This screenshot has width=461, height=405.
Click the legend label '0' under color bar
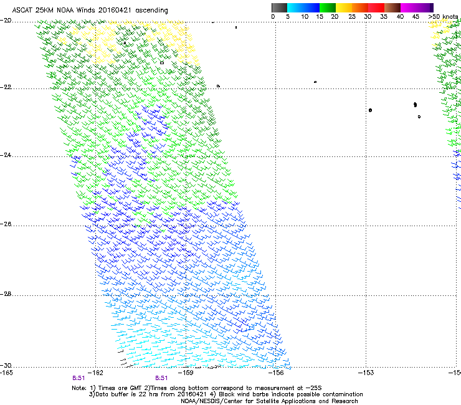[x=273, y=17]
